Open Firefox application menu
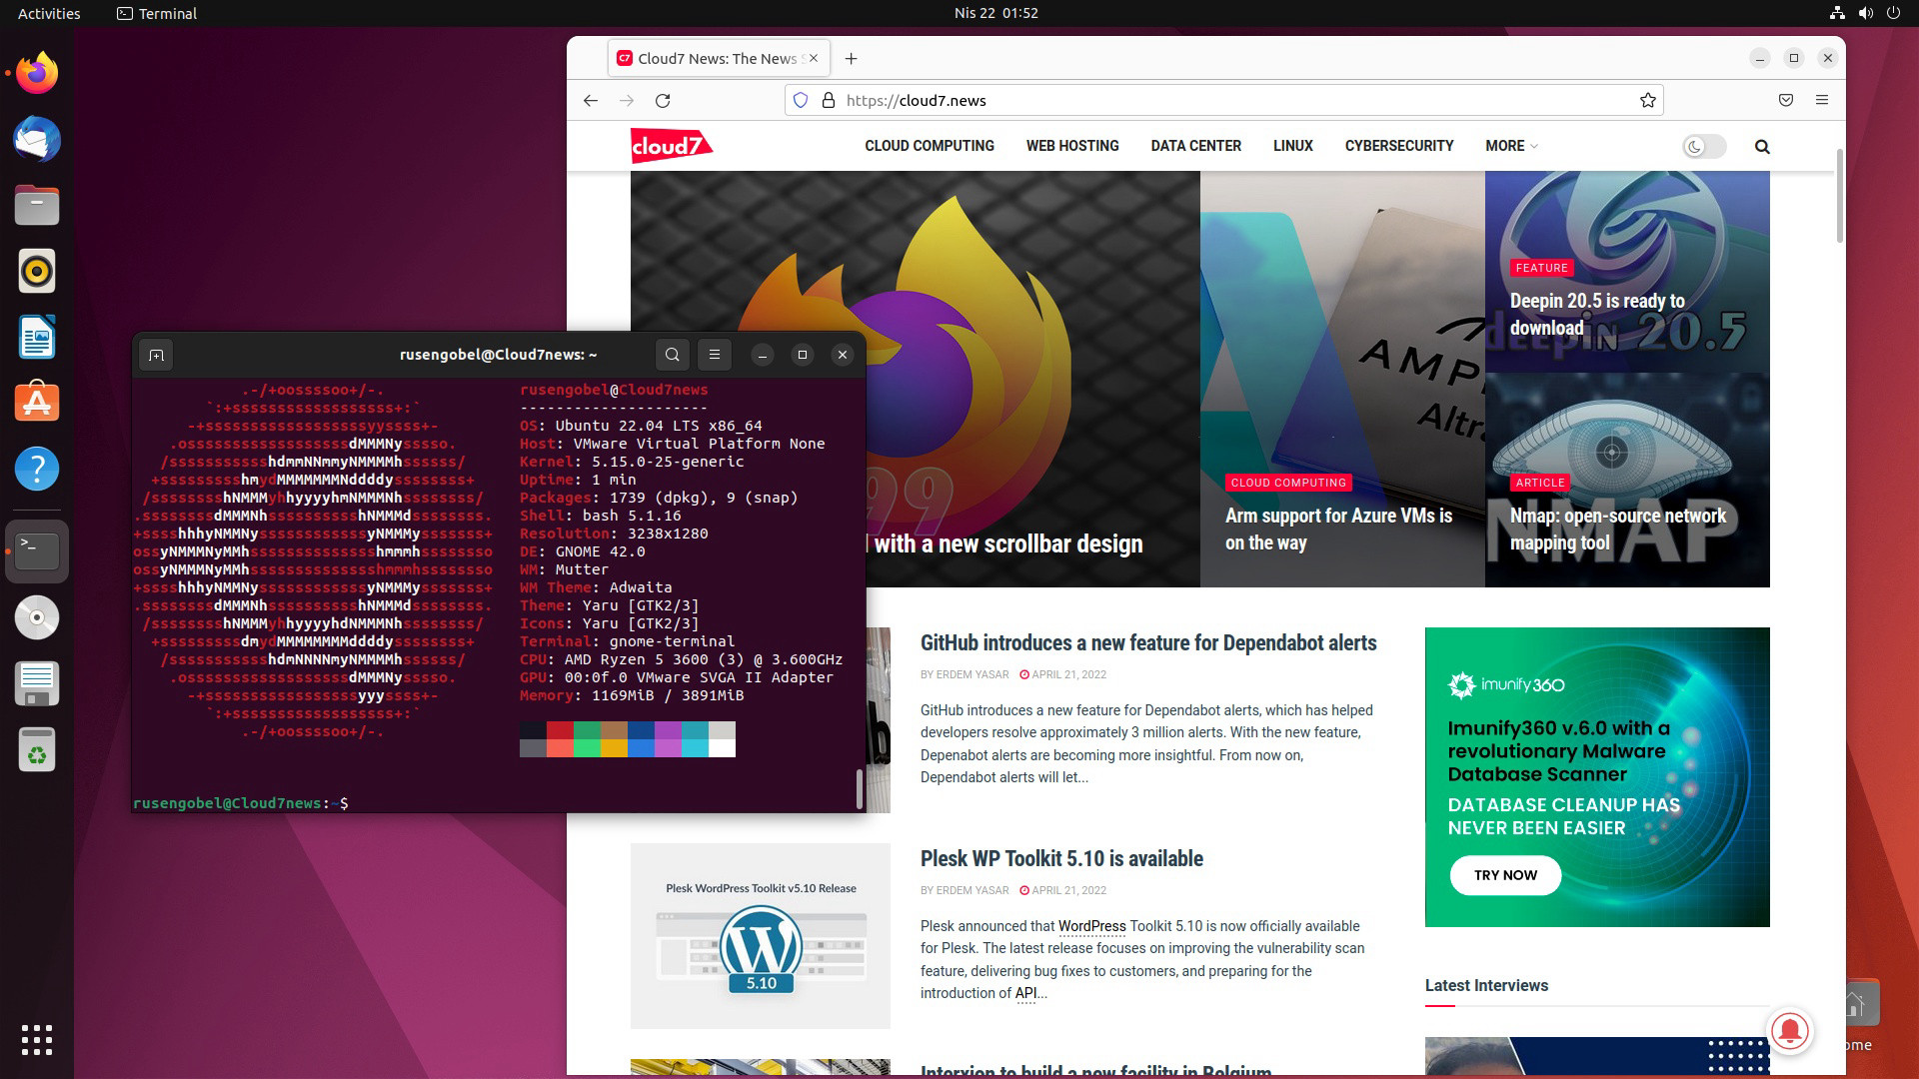1919x1079 pixels. (1822, 100)
